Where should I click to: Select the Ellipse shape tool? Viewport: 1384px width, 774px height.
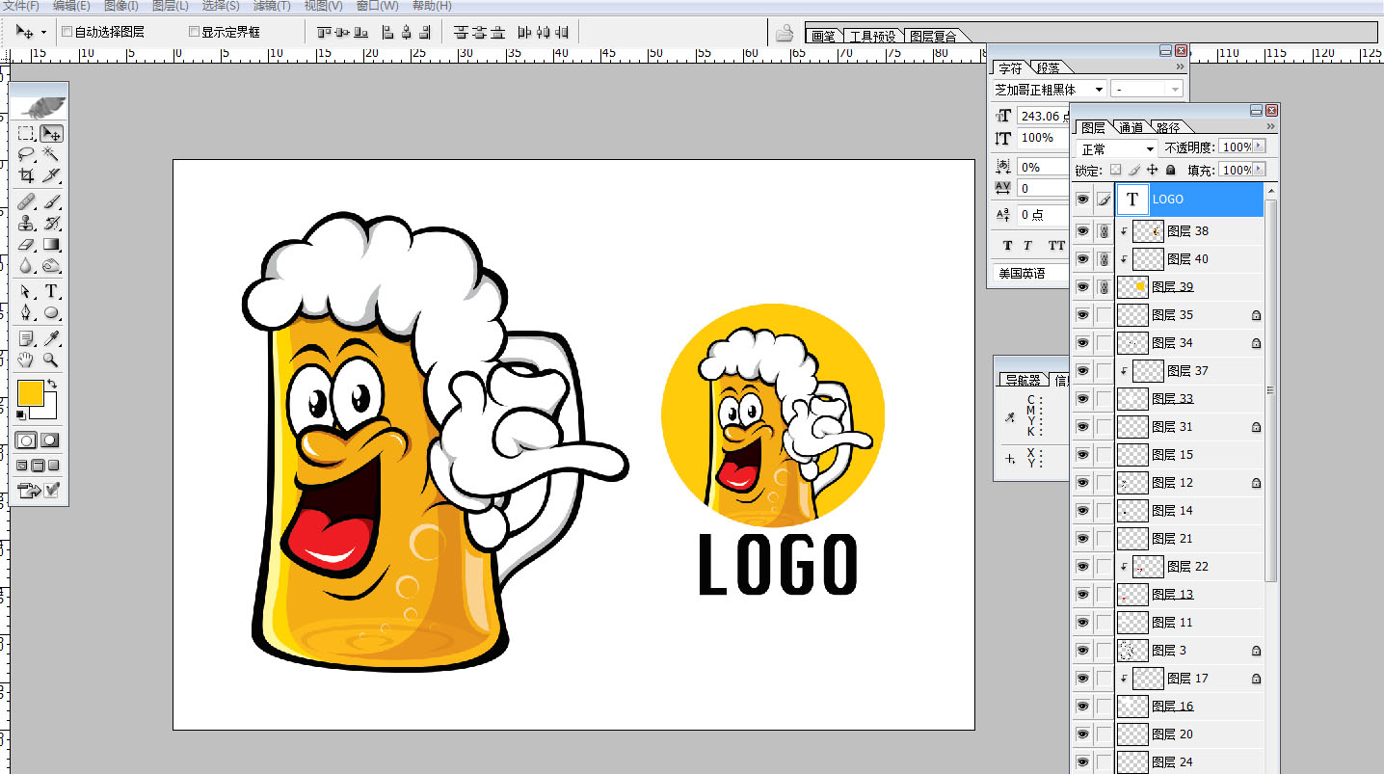click(51, 313)
